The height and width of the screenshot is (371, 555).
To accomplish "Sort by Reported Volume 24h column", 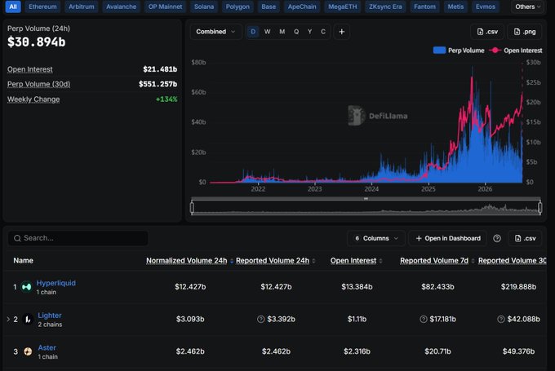I will click(273, 261).
